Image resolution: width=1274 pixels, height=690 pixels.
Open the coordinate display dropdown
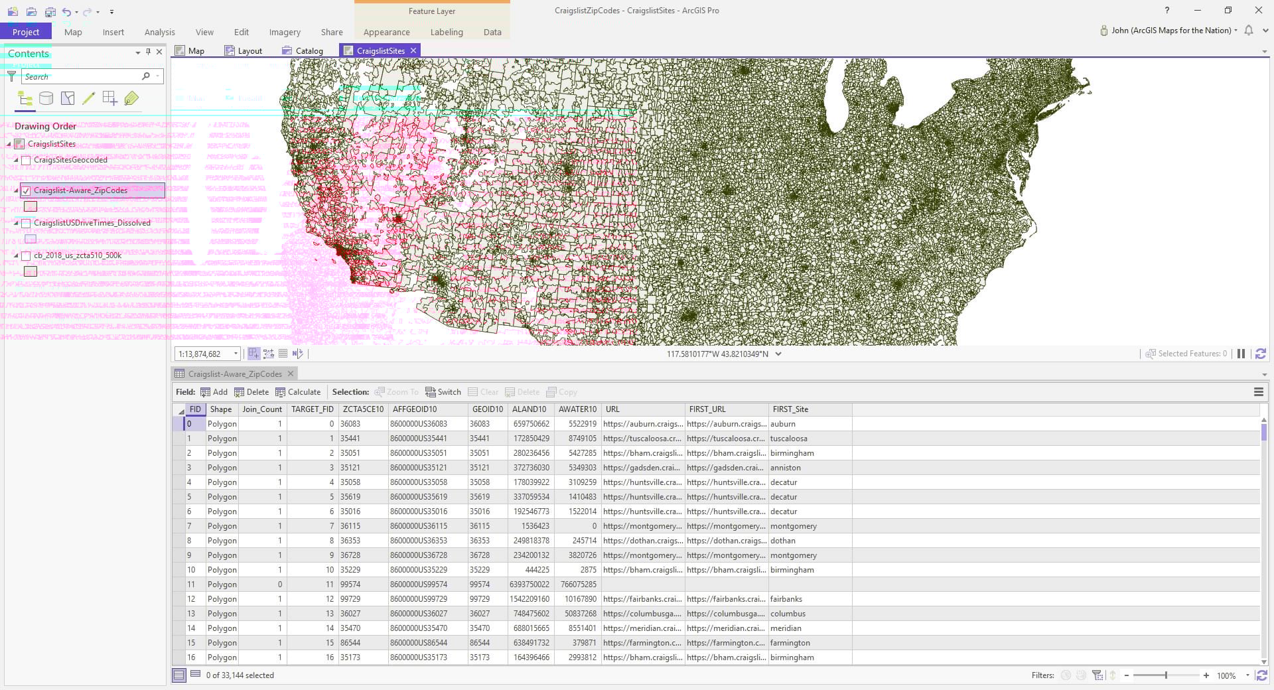[778, 354]
